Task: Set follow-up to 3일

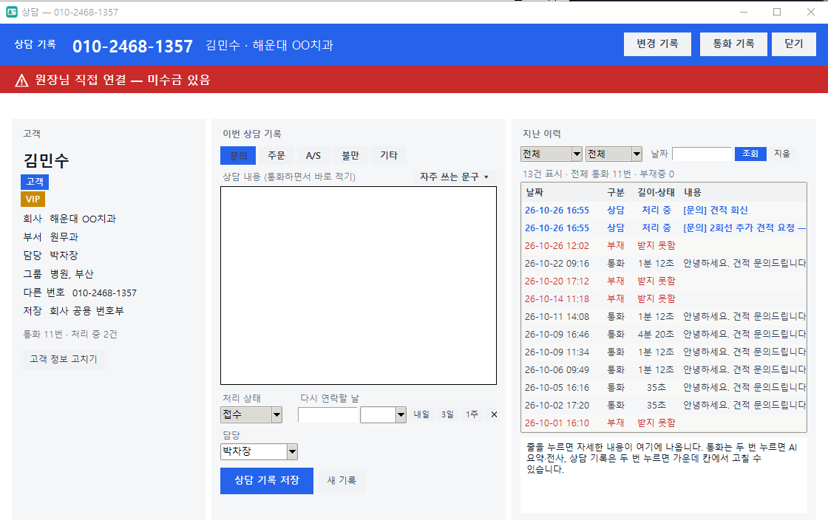Action: click(447, 414)
